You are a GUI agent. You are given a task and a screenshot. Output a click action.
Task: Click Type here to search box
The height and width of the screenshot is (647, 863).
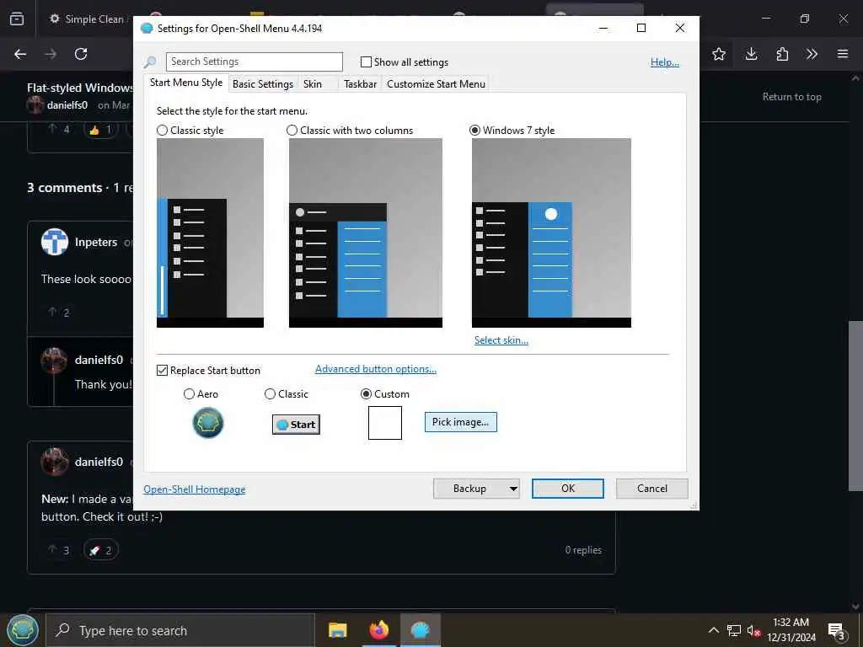180,630
